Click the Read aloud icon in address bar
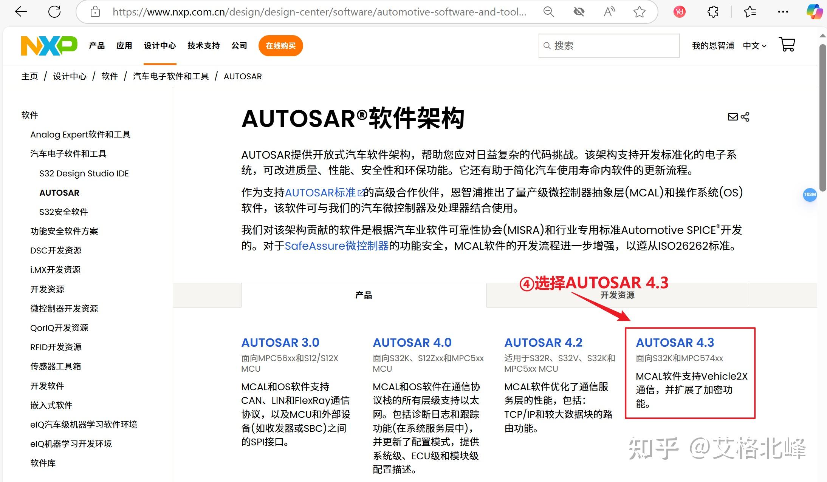The width and height of the screenshot is (827, 482). (x=609, y=12)
